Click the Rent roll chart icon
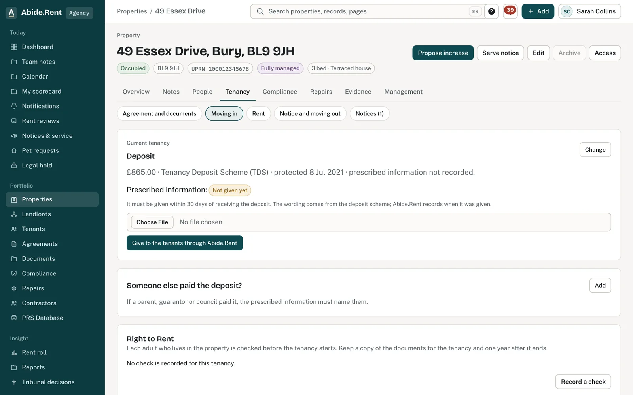 coord(14,352)
